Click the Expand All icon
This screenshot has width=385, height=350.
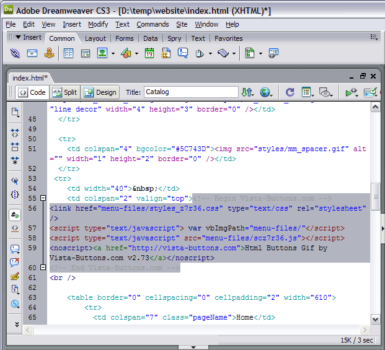pos(15,160)
